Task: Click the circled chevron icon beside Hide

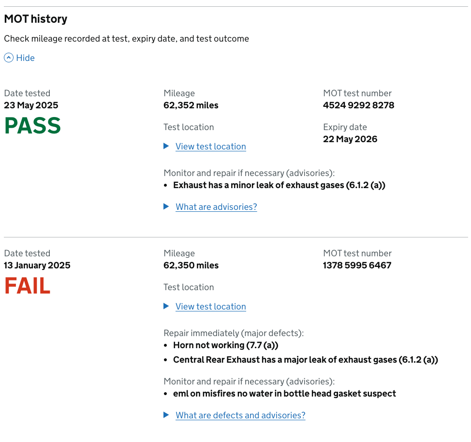Action: click(9, 58)
